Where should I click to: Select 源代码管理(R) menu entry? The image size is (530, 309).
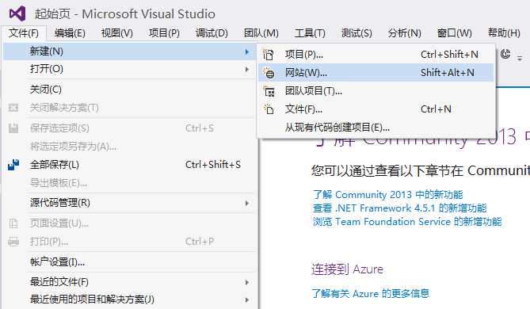coord(129,203)
